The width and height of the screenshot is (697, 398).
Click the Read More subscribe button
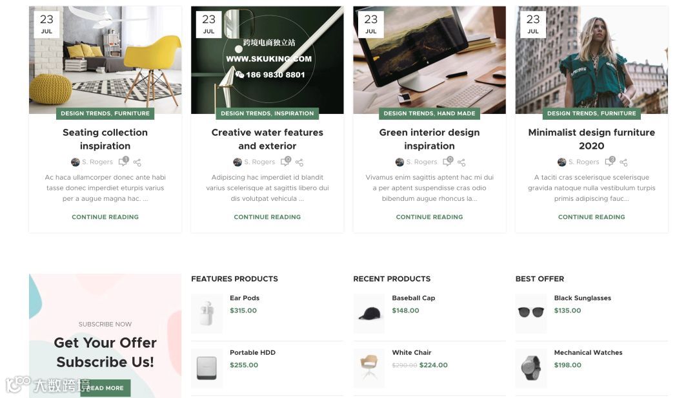(x=105, y=388)
